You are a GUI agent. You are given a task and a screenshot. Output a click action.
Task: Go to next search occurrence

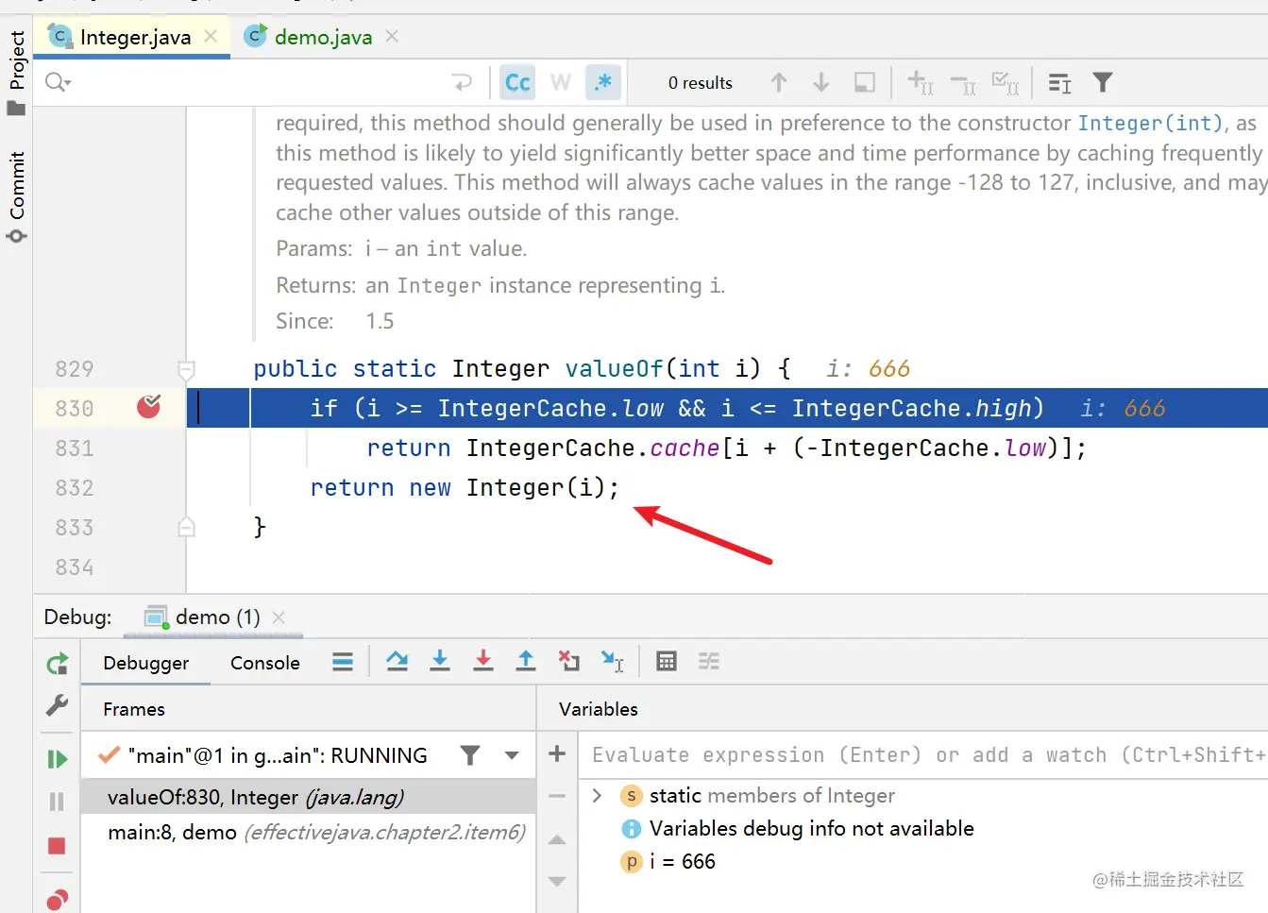(821, 82)
